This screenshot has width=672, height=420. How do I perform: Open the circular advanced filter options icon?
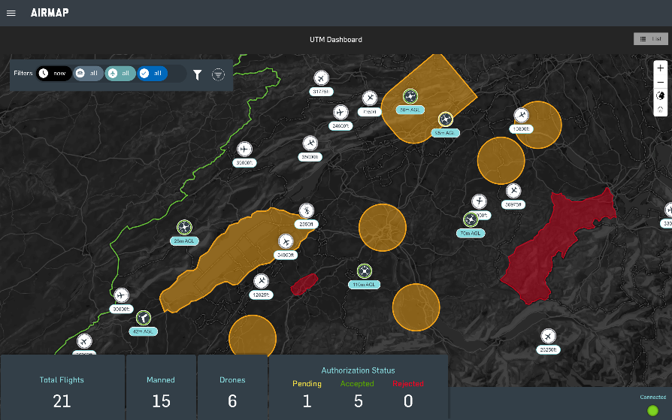click(x=218, y=74)
